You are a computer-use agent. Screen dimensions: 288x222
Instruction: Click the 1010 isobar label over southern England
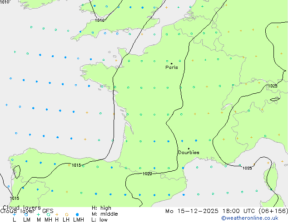pyautogui.click(x=99, y=20)
